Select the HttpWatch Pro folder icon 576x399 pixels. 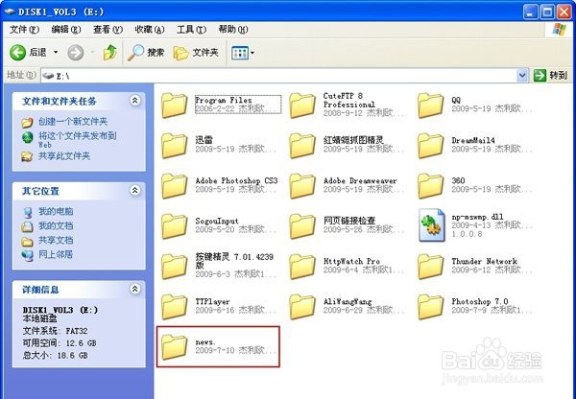click(x=302, y=267)
